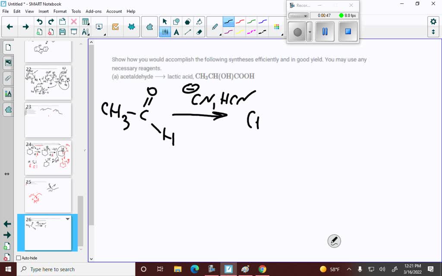Stop the screen recording
442x276 pixels.
(x=348, y=31)
